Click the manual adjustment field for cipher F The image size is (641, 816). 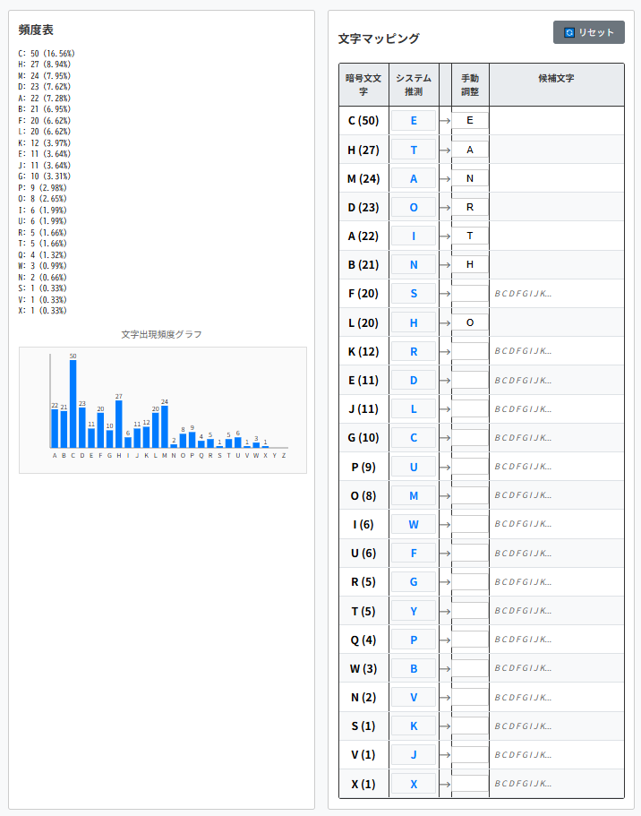470,294
